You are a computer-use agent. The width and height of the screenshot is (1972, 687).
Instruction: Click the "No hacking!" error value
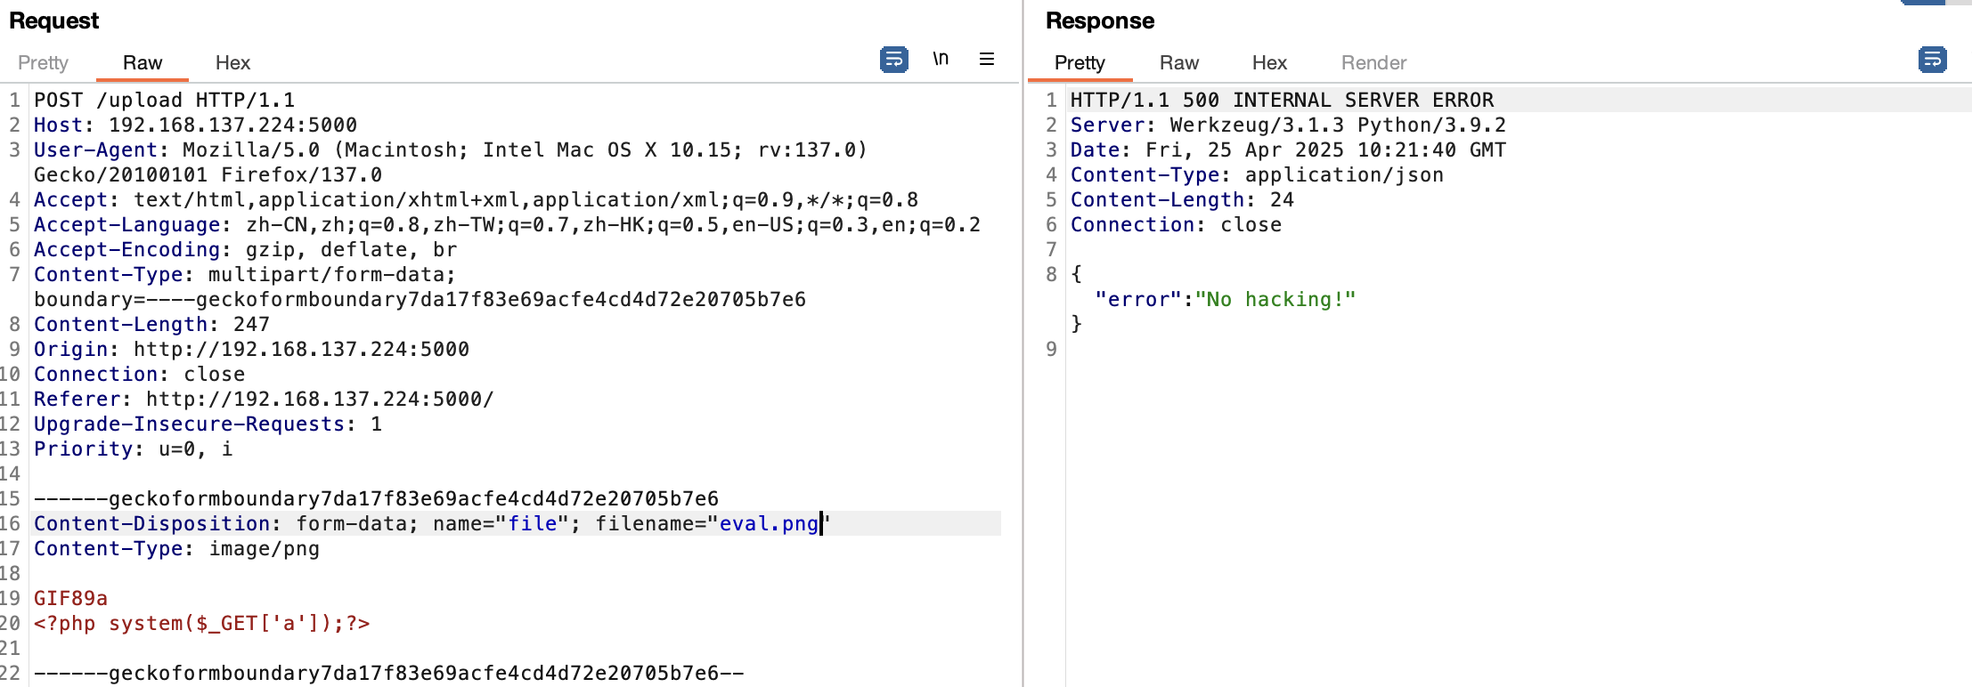click(x=1275, y=299)
